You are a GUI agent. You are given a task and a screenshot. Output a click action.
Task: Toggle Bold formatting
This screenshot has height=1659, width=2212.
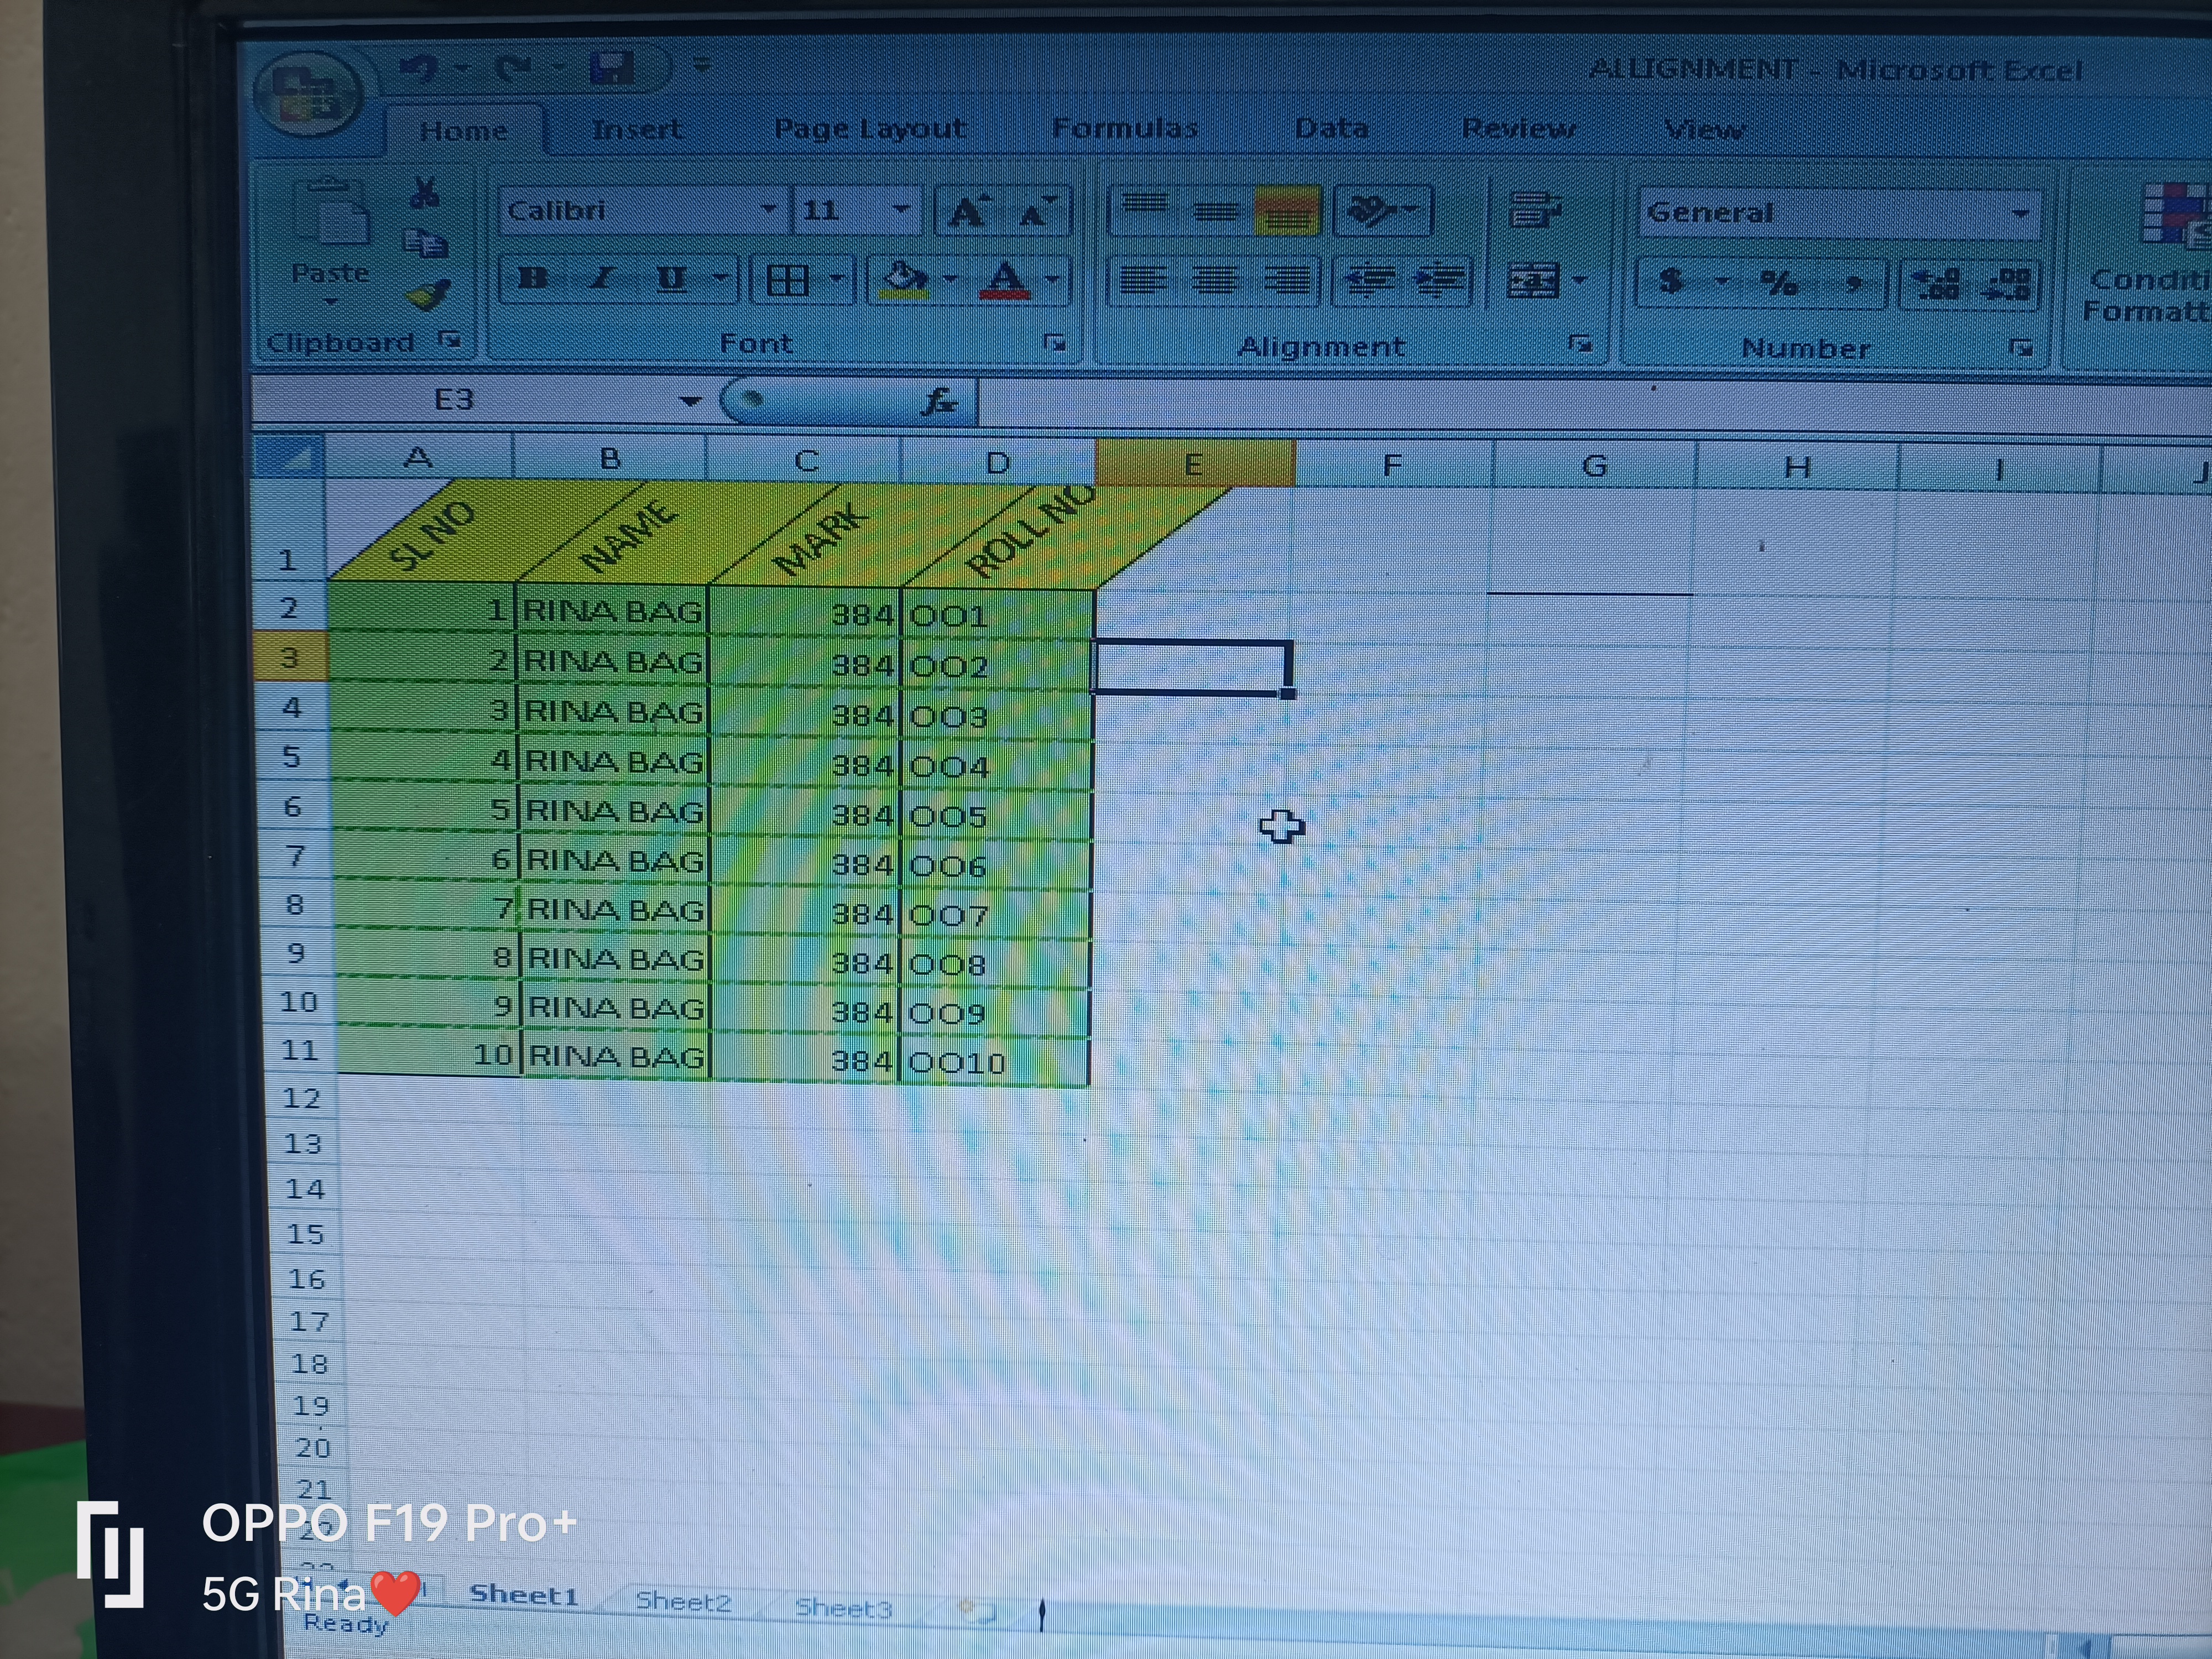click(533, 279)
